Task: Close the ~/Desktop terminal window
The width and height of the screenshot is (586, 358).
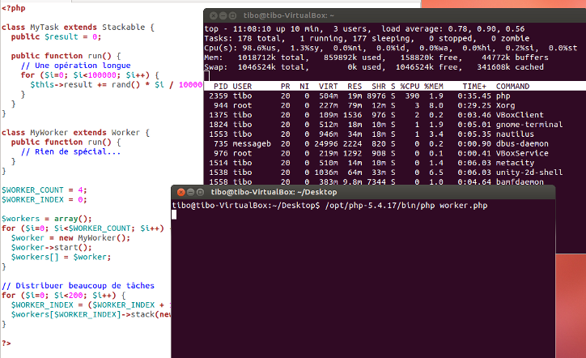Action: click(180, 192)
